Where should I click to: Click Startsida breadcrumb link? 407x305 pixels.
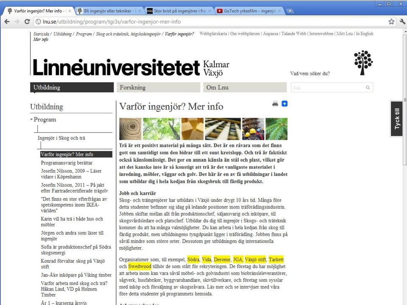point(41,34)
